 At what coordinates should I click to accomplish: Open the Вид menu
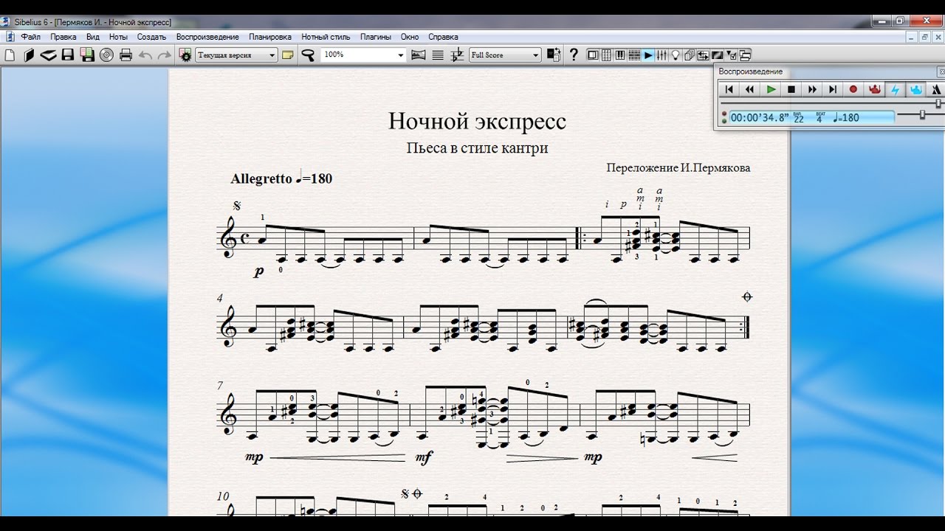[x=93, y=37]
